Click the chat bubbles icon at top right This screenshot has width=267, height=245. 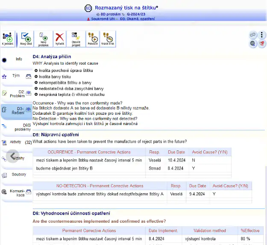[x=253, y=35]
